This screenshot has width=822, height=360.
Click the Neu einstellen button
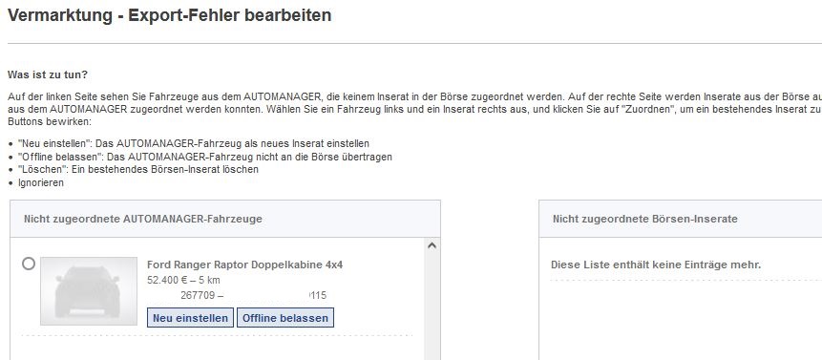[190, 318]
